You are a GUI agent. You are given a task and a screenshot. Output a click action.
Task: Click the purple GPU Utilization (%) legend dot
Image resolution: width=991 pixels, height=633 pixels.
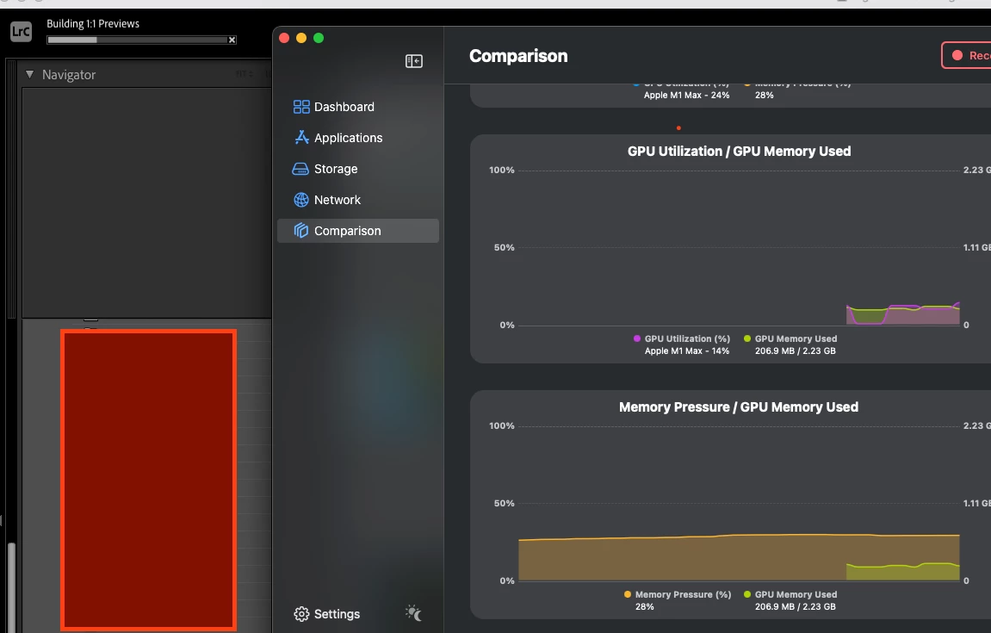pyautogui.click(x=636, y=338)
